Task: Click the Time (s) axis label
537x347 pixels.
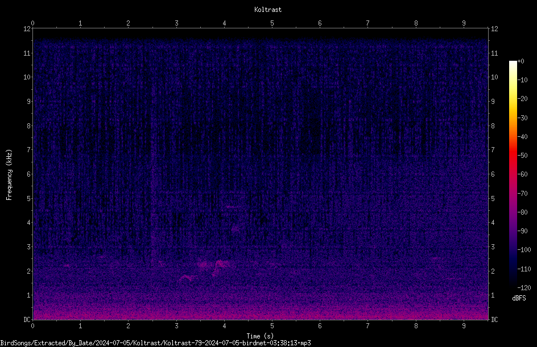Action: pos(260,336)
